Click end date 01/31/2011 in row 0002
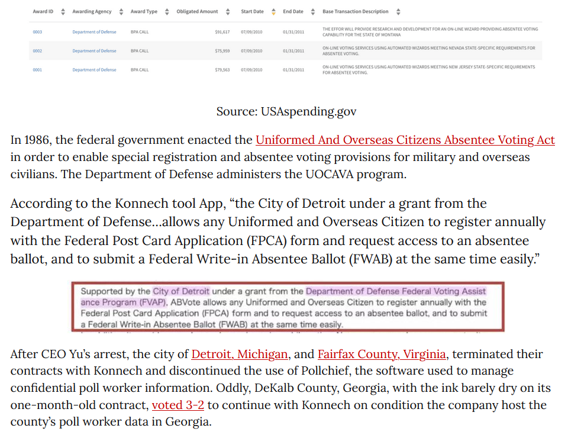 (x=293, y=51)
